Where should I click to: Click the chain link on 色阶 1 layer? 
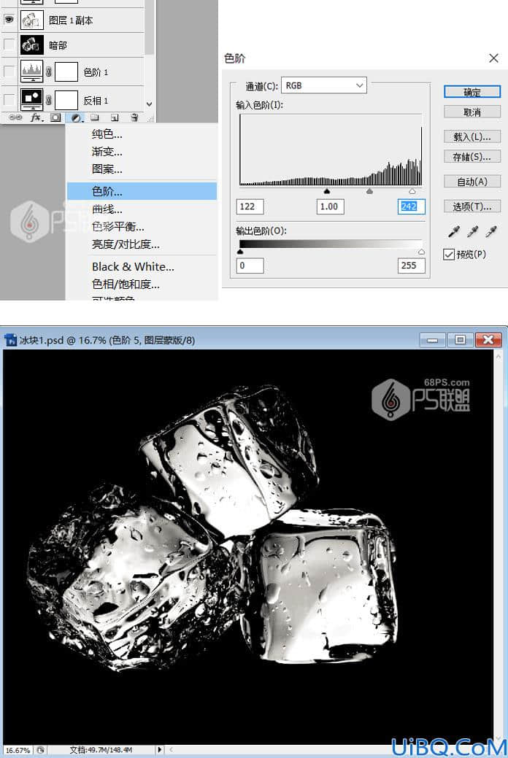49,72
